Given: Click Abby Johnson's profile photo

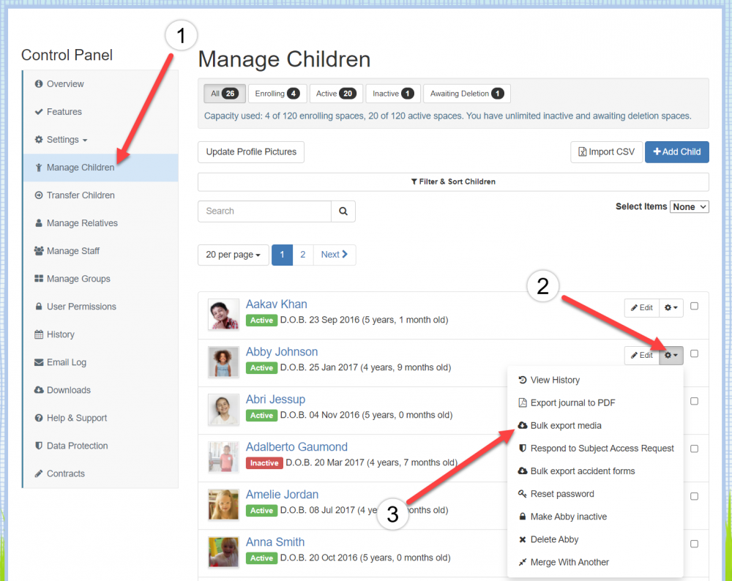Looking at the screenshot, I should click(x=223, y=363).
